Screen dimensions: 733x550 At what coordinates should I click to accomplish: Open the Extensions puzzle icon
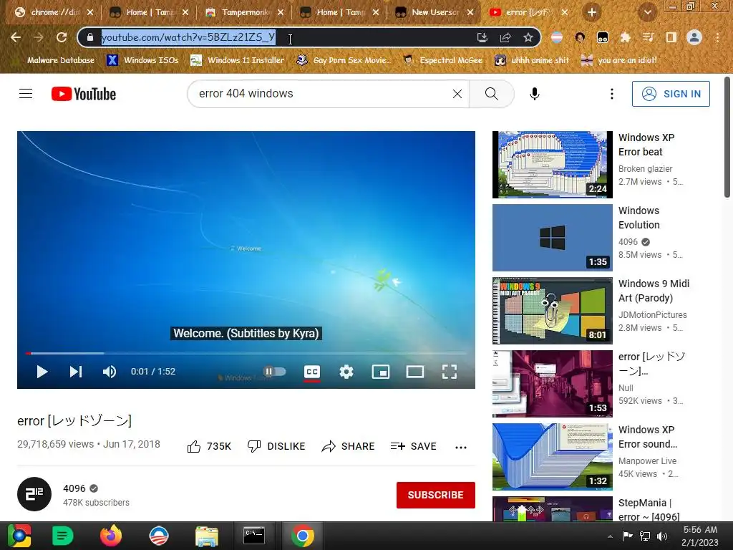point(625,37)
